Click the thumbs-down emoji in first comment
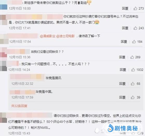The width and height of the screenshot is (145, 136). [x=89, y=3]
